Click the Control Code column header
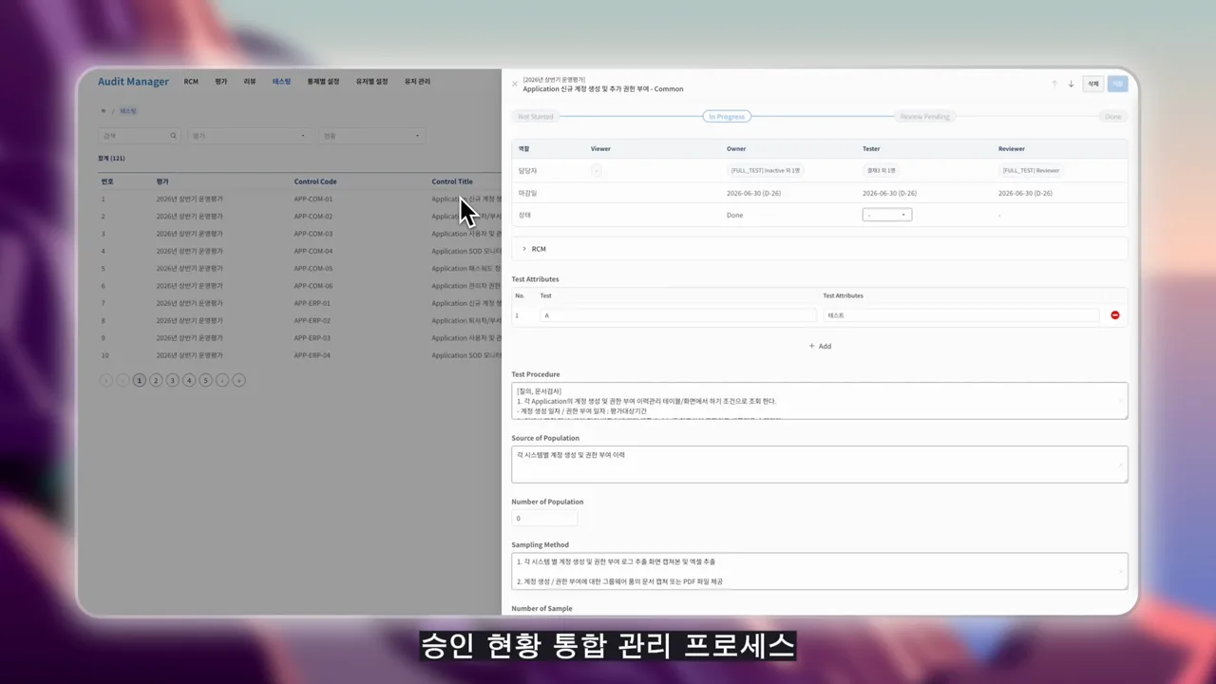1216x684 pixels. 315,181
